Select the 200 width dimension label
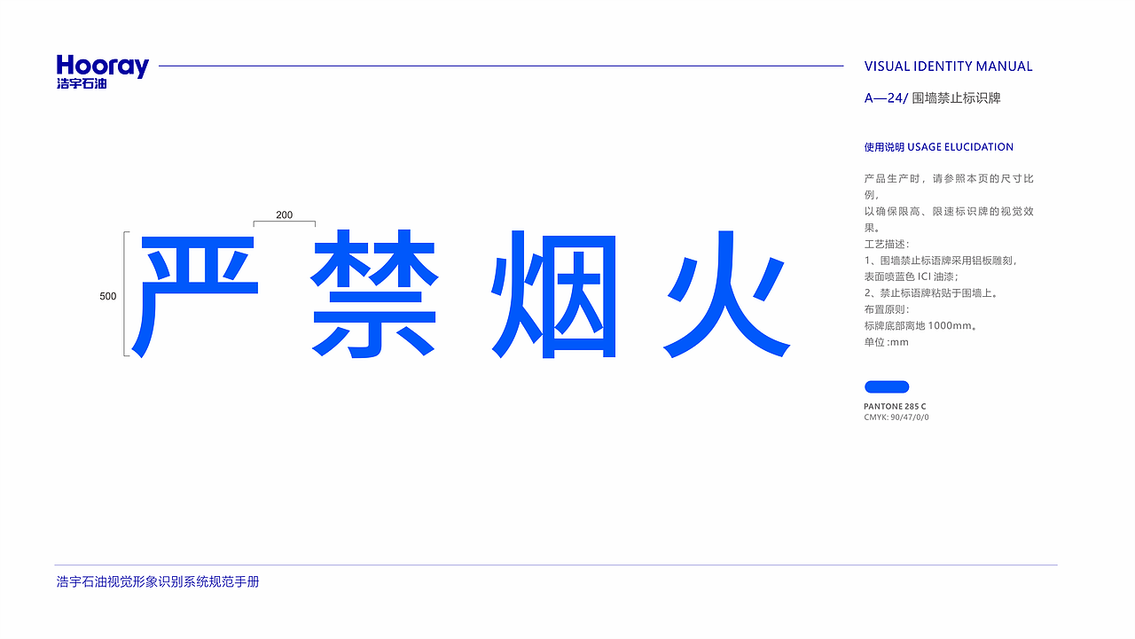 (285, 214)
